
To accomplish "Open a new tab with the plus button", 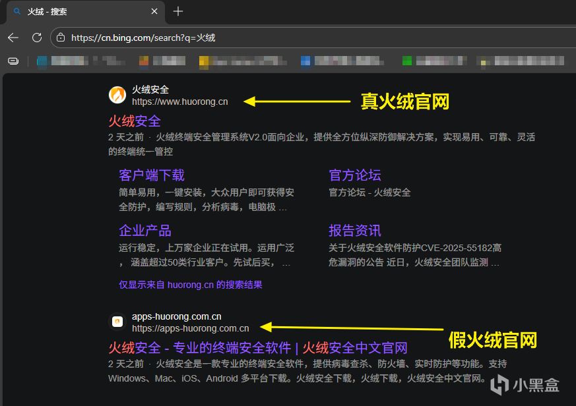I will (x=178, y=11).
